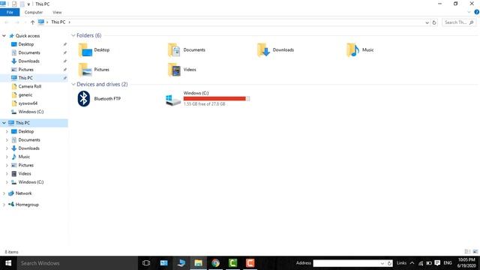The image size is (480, 270).
Task: Click the Properties icon in title bar
Action: click(14, 4)
